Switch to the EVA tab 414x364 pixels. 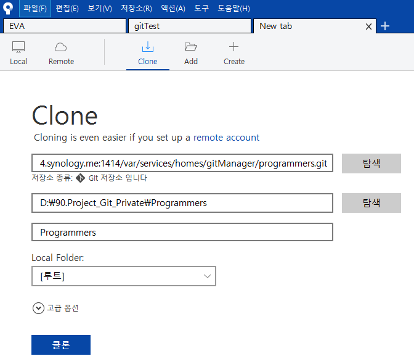pyautogui.click(x=64, y=27)
